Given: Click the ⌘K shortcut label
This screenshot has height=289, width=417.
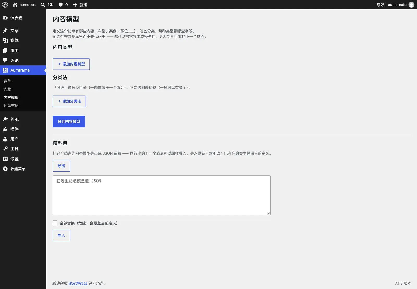Looking at the screenshot, I should click(x=51, y=5).
